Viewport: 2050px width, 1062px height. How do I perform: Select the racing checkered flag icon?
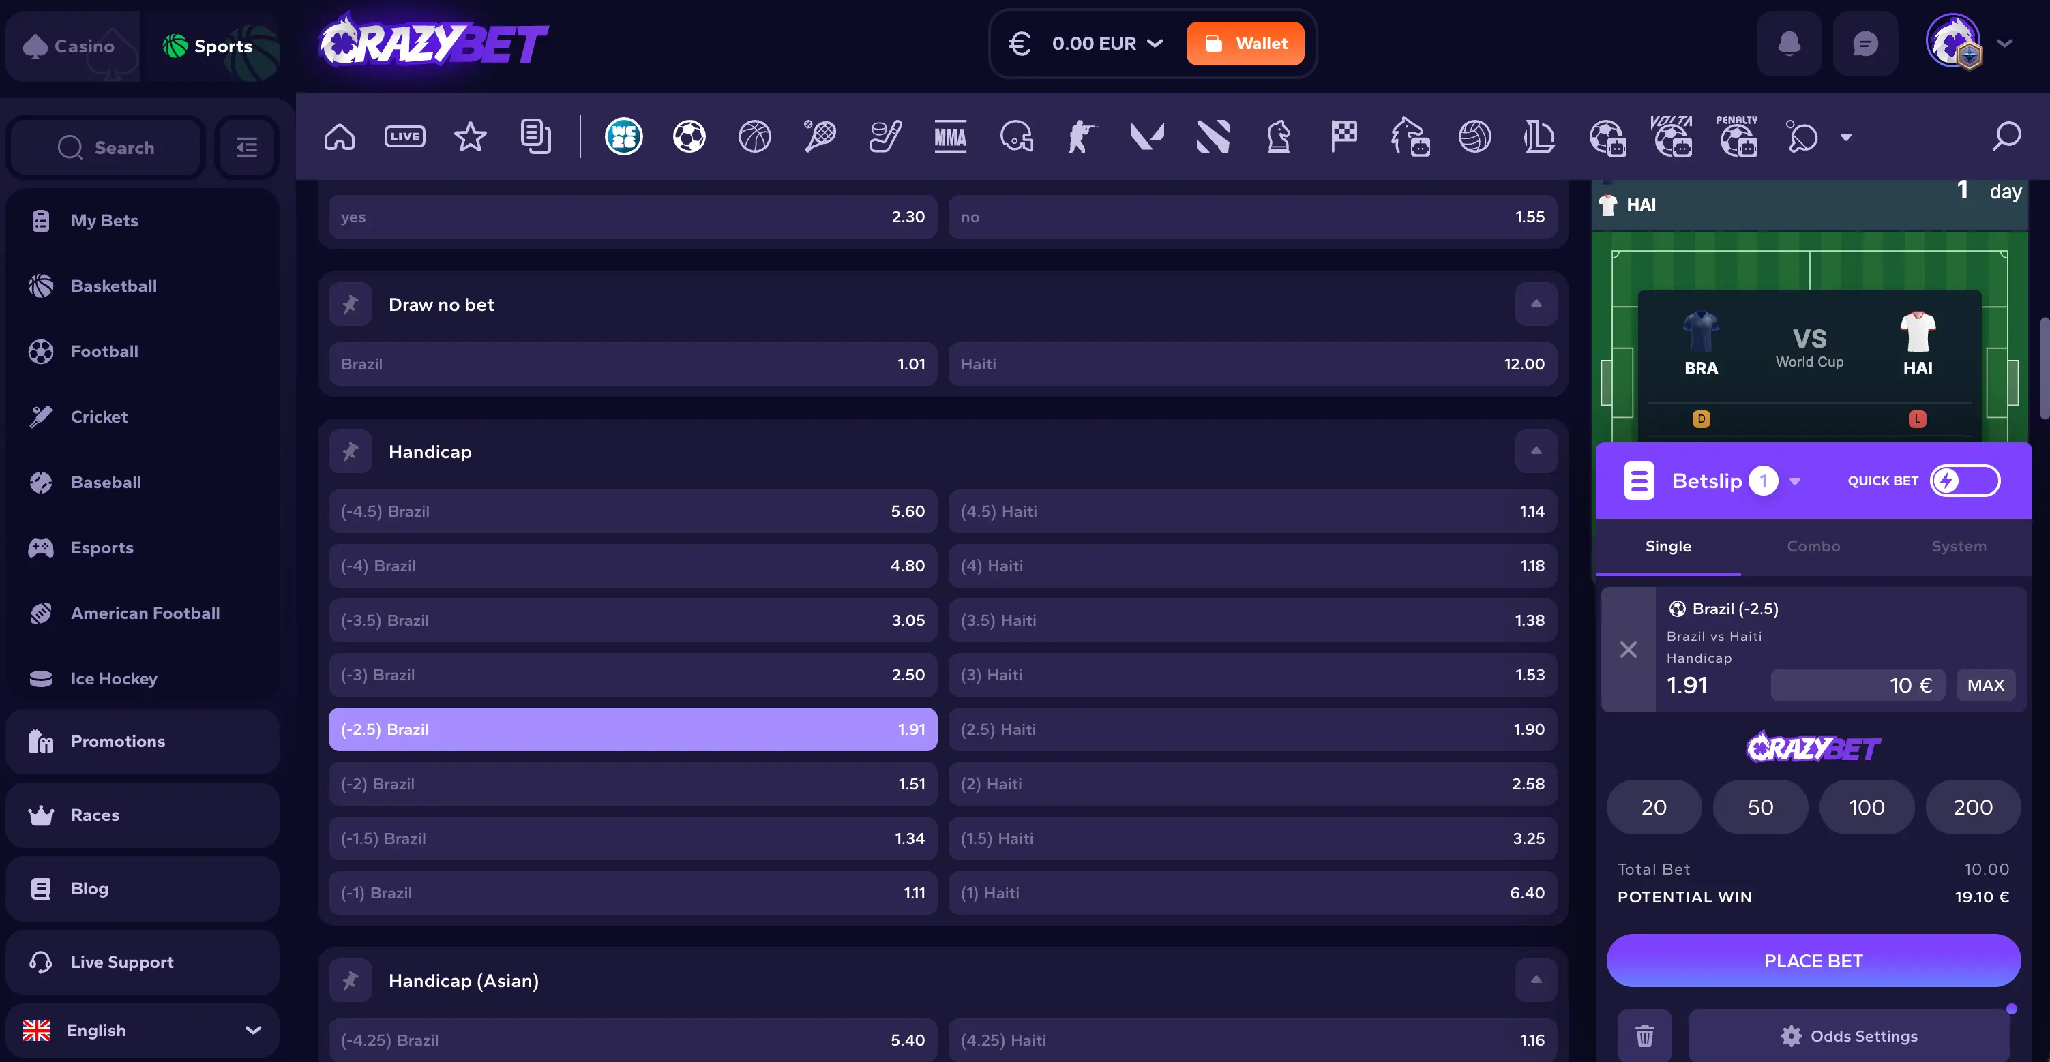pos(1344,137)
